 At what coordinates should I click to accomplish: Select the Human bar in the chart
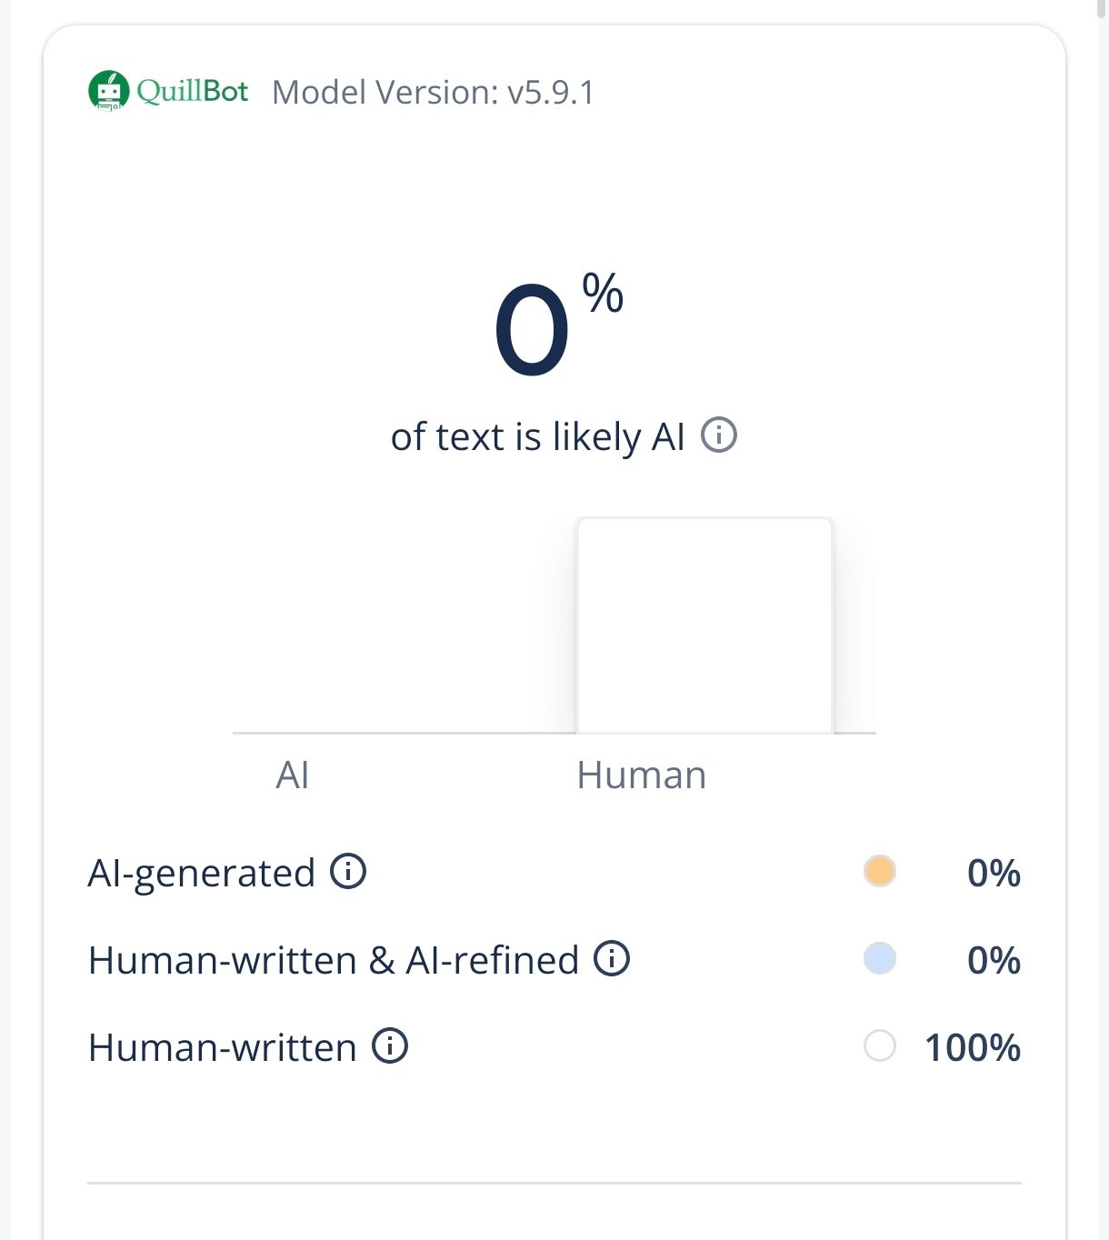tap(704, 625)
